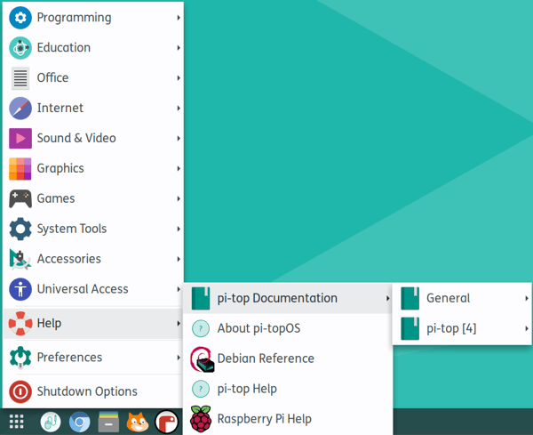The image size is (533, 435).
Task: Choose Shutdown Options menu entry
Action: pyautogui.click(x=93, y=391)
